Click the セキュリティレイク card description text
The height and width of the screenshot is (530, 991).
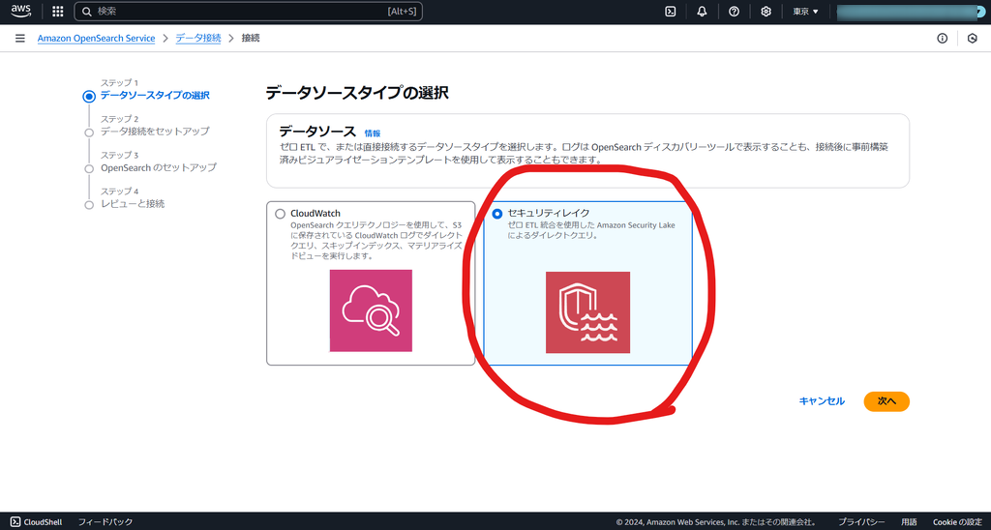tap(591, 230)
